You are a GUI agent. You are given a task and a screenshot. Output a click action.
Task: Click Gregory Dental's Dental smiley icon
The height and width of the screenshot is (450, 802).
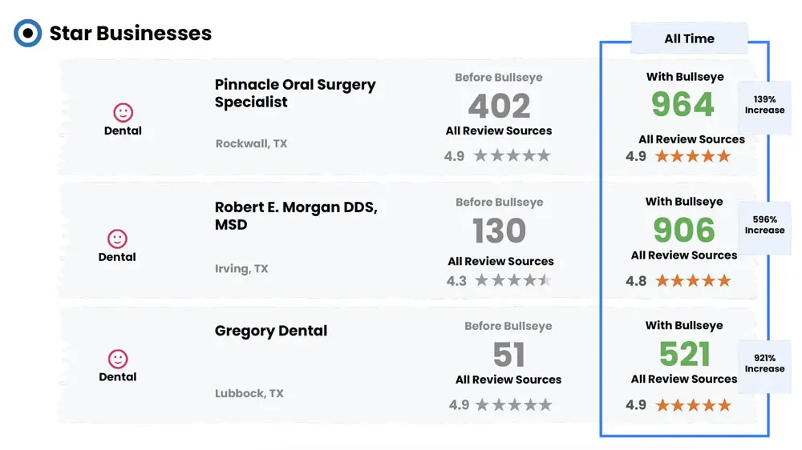click(x=118, y=359)
